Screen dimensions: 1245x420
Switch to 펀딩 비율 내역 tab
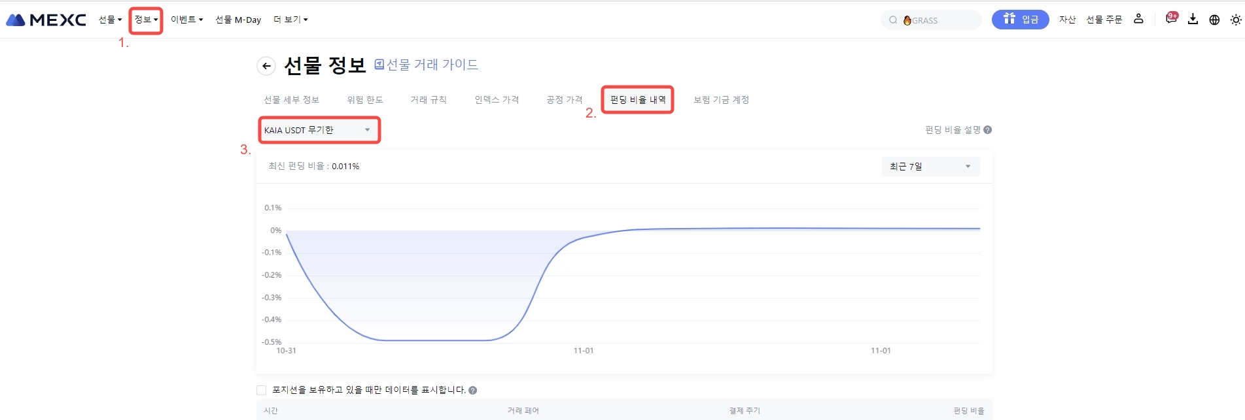pos(638,100)
